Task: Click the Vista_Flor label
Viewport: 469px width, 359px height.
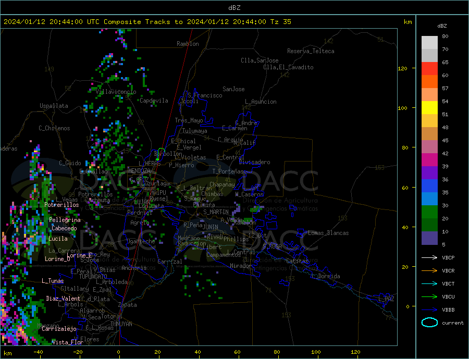Action: (x=68, y=342)
